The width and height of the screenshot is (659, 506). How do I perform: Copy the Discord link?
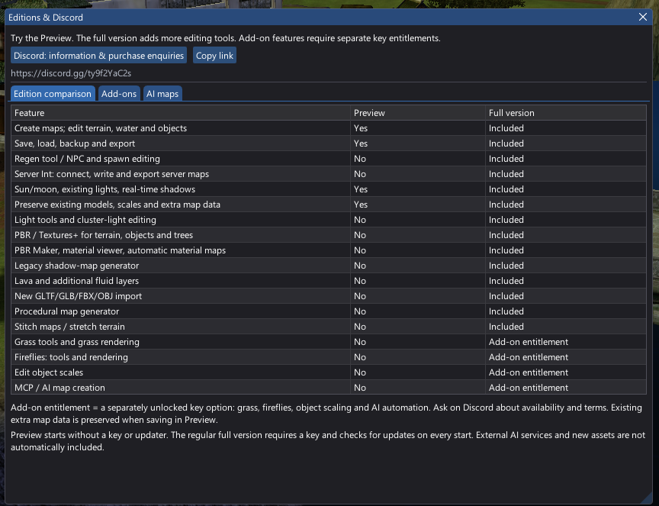(x=214, y=56)
